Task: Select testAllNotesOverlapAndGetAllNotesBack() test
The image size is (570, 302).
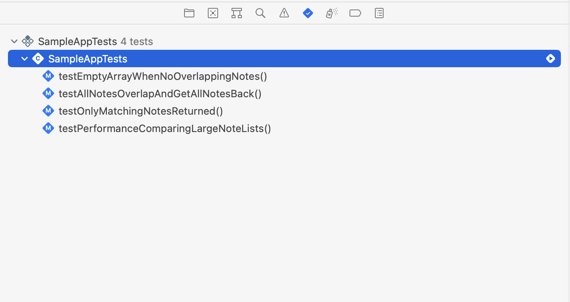Action: click(x=160, y=93)
